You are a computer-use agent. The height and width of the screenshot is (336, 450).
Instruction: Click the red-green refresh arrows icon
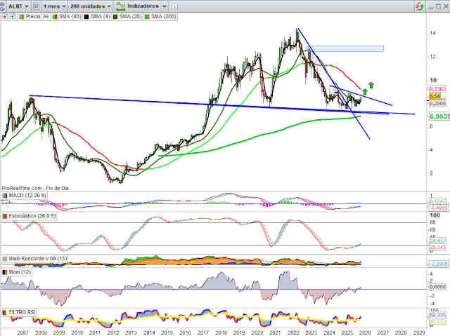[420, 6]
